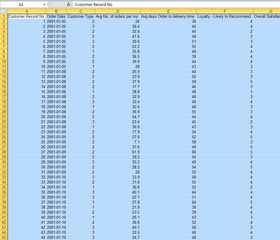Viewport: 280px width, 240px height.
Task: Select row 25 header
Action: pos(4,137)
